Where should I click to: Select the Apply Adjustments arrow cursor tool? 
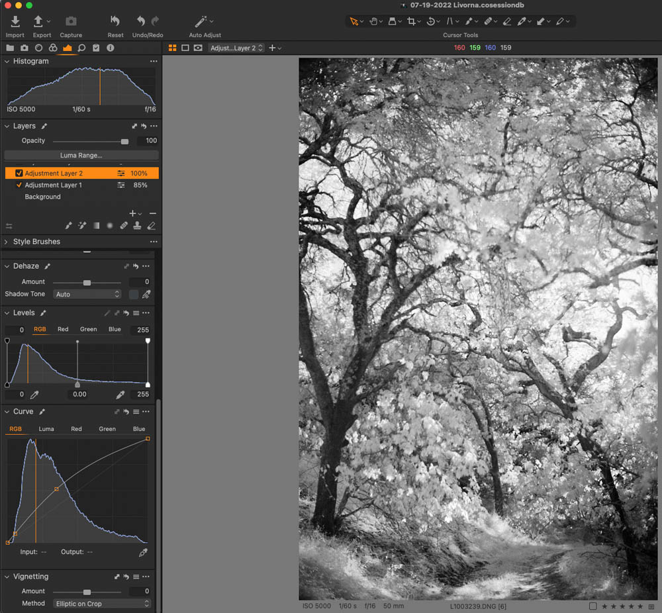click(x=541, y=21)
